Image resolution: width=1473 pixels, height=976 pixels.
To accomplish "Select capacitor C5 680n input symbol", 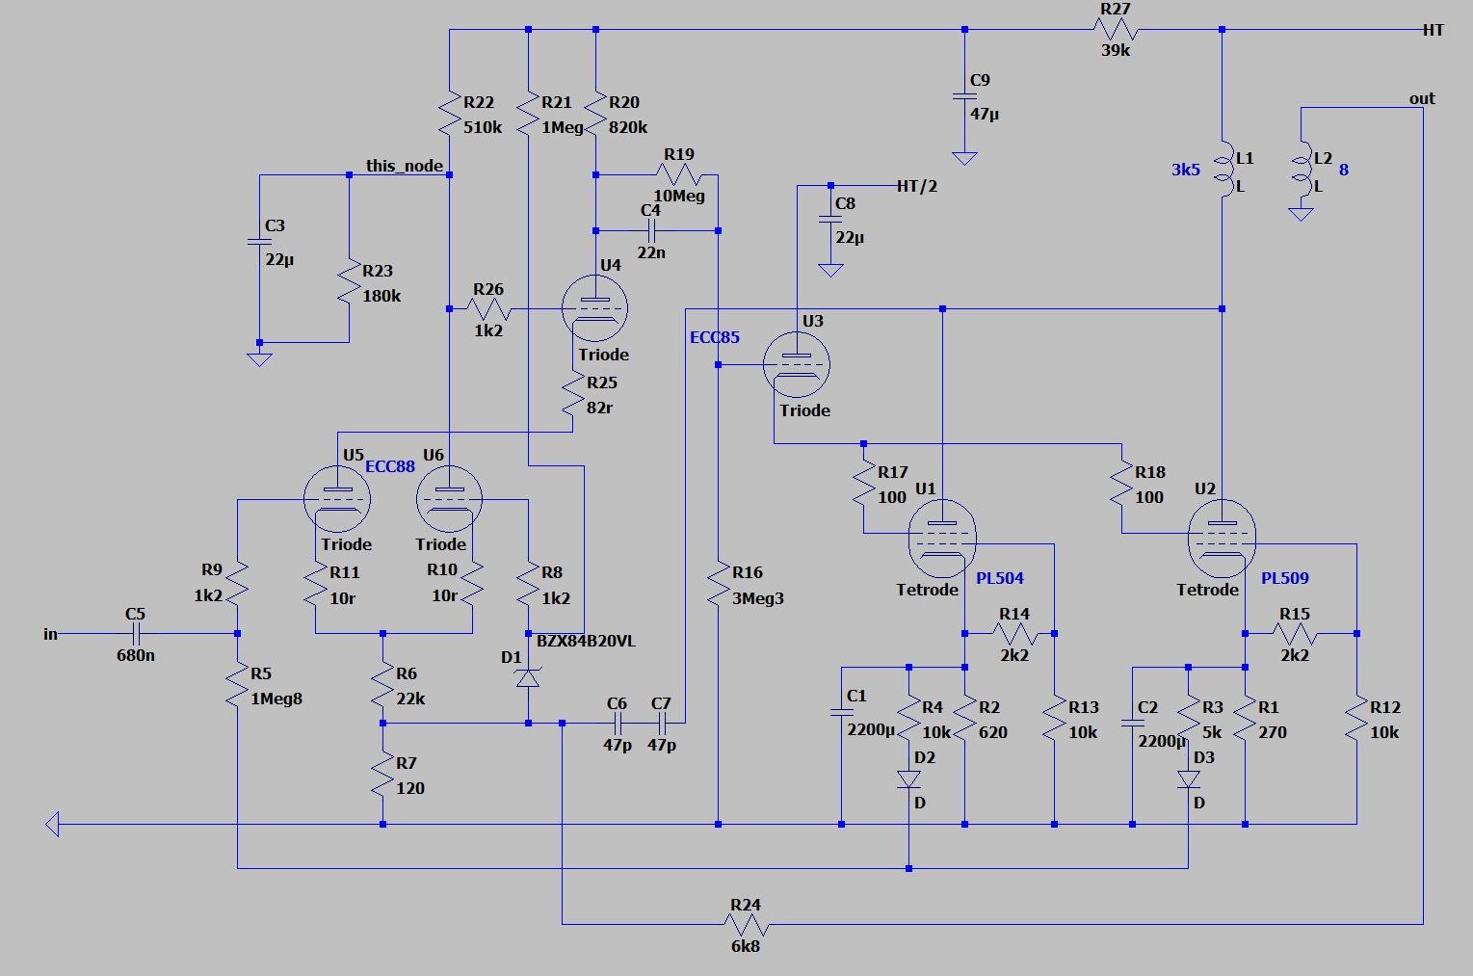I will [135, 633].
